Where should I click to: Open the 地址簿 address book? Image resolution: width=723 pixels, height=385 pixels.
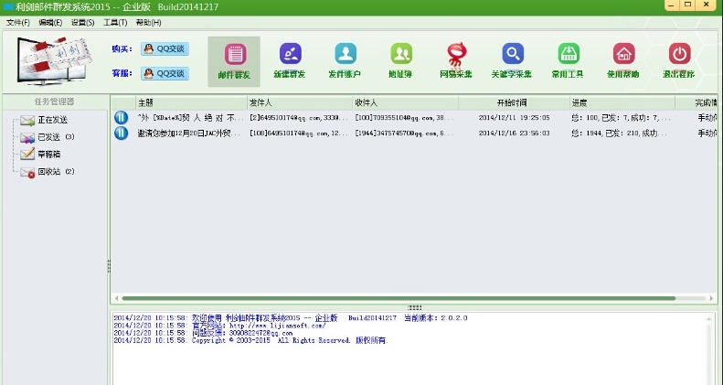[400, 61]
